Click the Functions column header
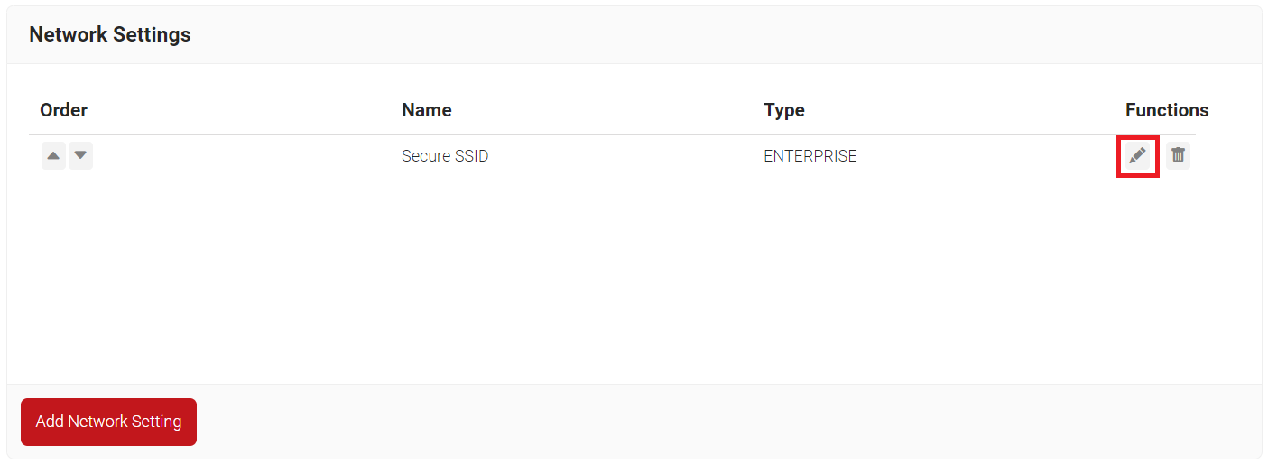This screenshot has height=464, width=1268. [x=1166, y=110]
